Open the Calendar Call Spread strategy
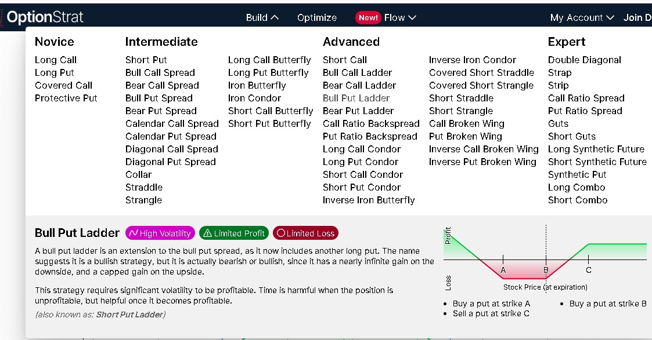Screen dimensions: 652x340 click(x=172, y=123)
